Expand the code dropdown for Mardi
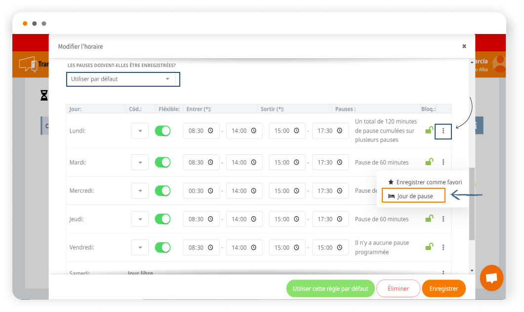 (140, 162)
